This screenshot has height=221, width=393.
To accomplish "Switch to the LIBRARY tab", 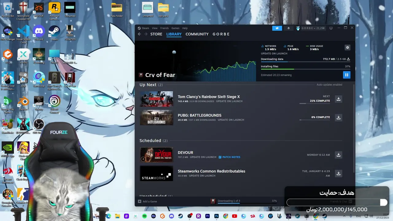I will pos(174,34).
